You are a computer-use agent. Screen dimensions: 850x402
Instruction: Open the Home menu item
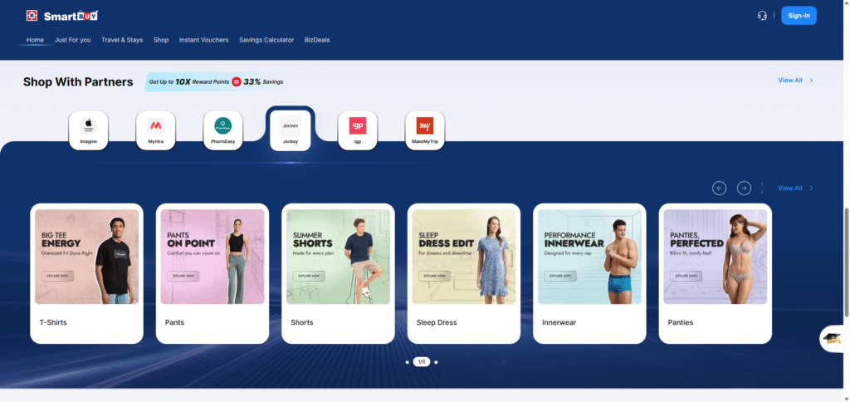coord(35,40)
